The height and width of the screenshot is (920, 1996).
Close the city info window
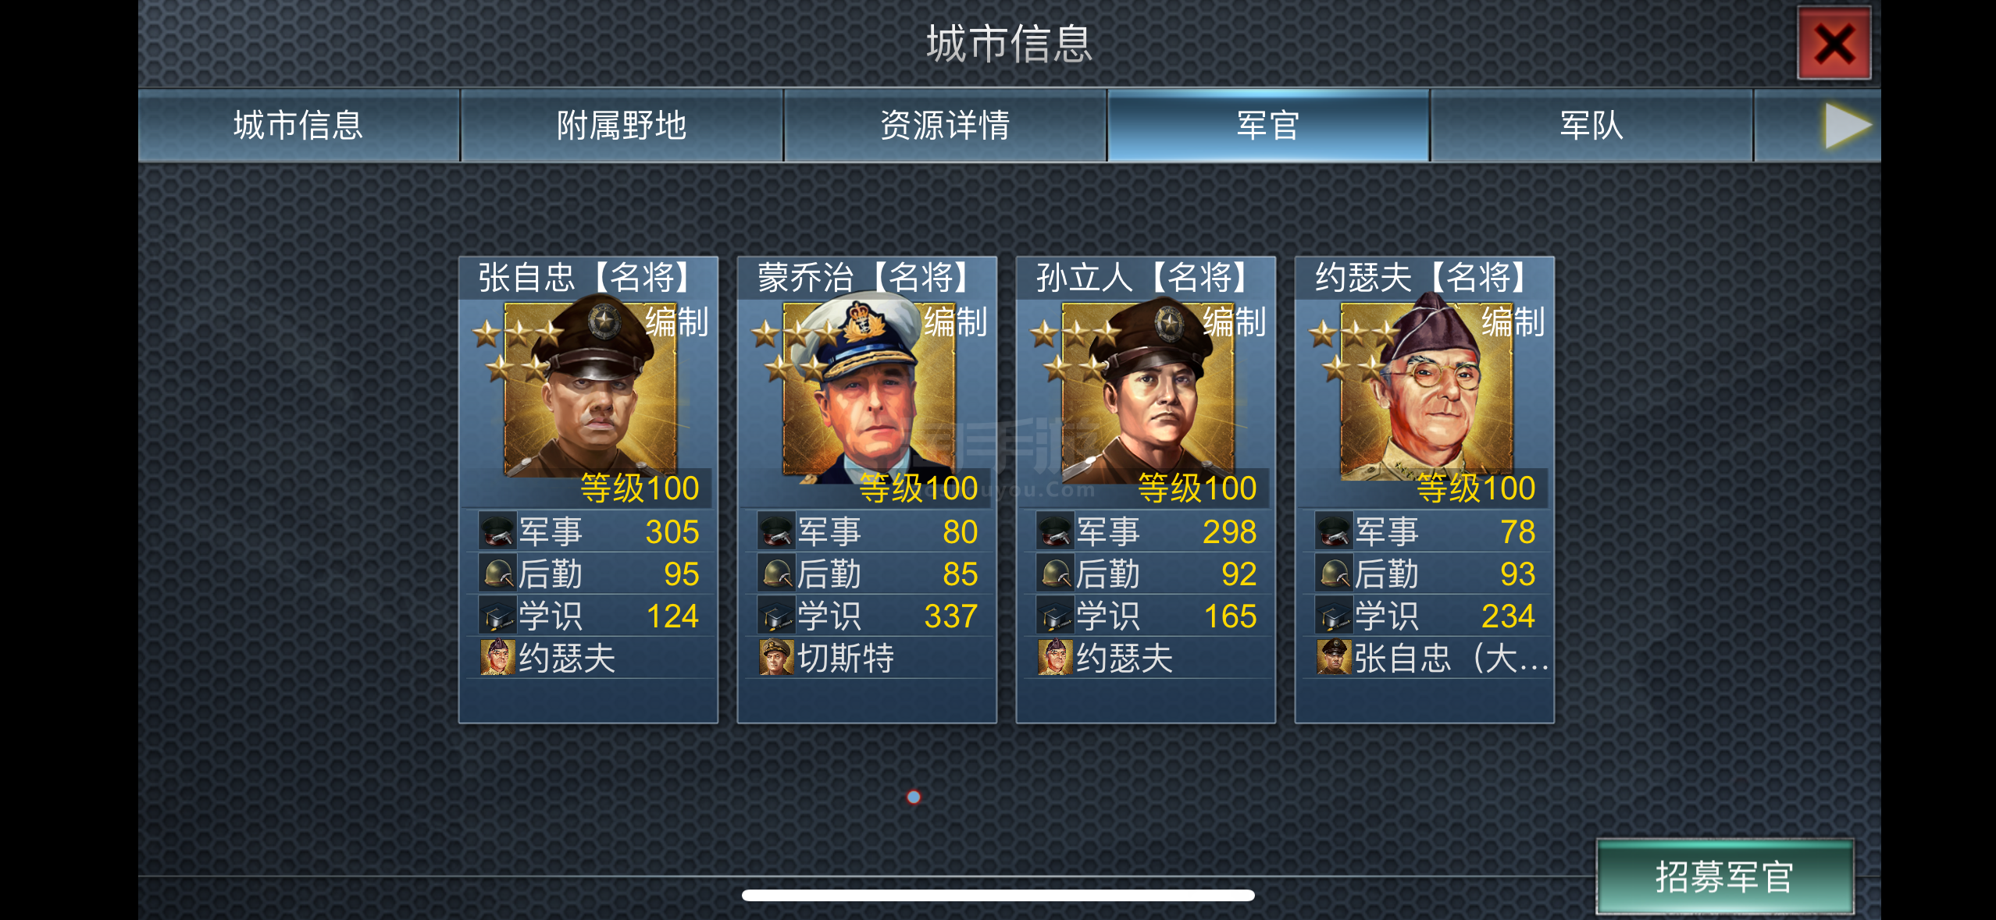[x=1834, y=44]
